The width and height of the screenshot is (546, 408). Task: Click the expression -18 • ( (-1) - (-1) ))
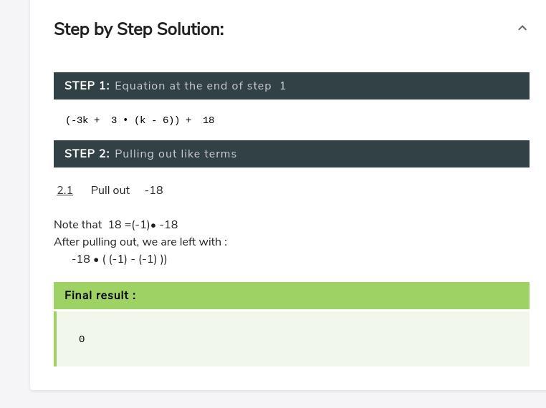pyautogui.click(x=119, y=259)
